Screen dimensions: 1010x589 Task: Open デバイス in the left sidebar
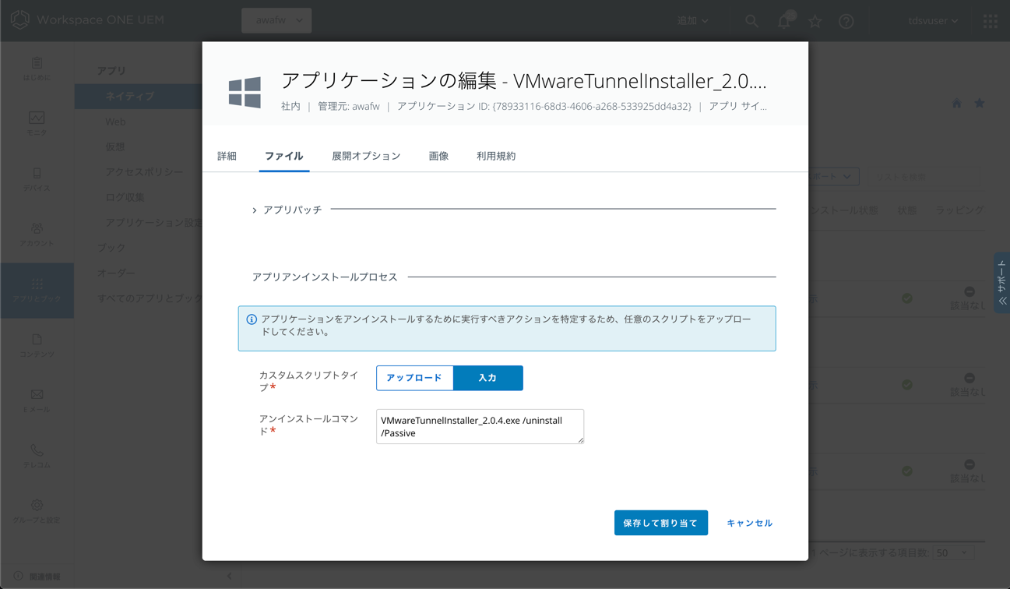click(37, 179)
